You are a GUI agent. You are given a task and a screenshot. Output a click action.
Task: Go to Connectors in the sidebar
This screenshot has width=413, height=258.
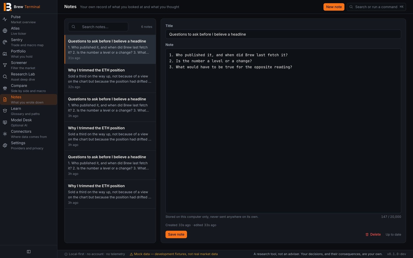pyautogui.click(x=28, y=134)
